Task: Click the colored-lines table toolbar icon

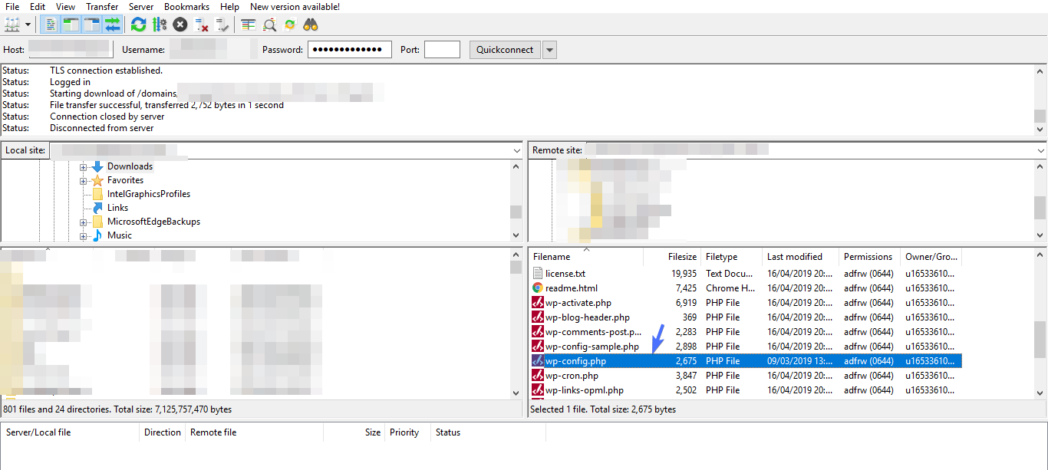Action: pyautogui.click(x=248, y=25)
